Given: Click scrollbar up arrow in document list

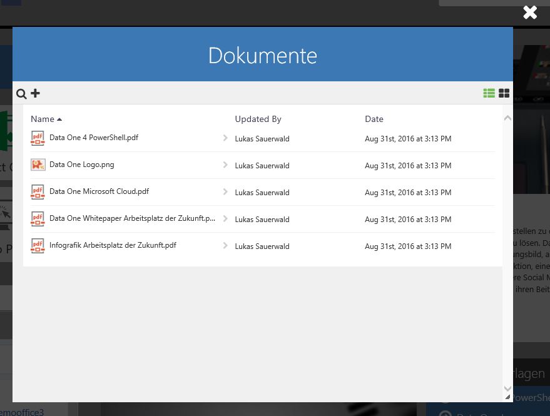Looking at the screenshot, I should (x=507, y=118).
